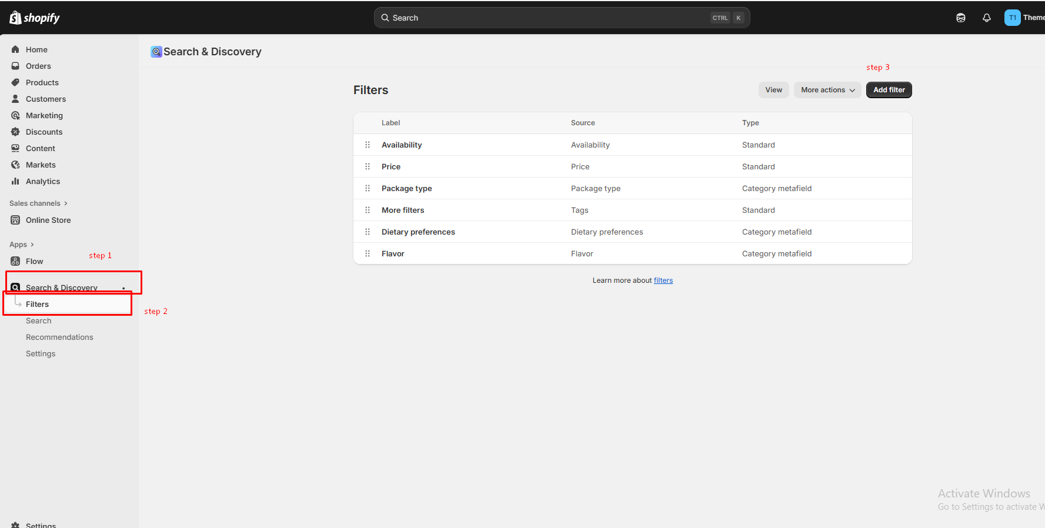1045x528 pixels.
Task: Open the Sidekick assistant icon in top bar
Action: click(960, 18)
